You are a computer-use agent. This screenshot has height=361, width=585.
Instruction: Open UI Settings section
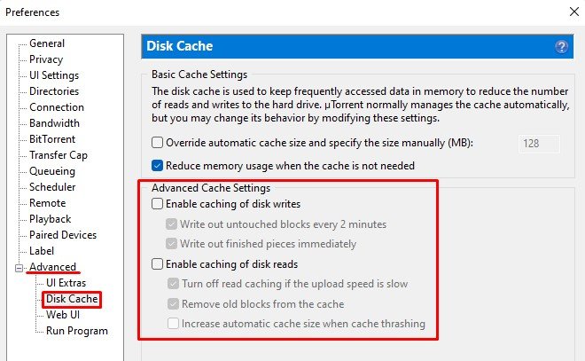[x=54, y=75]
